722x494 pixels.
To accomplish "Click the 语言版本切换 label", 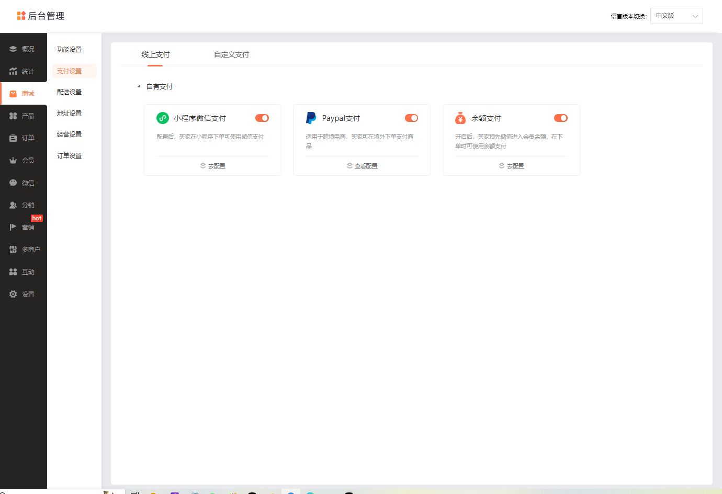I will tap(629, 16).
